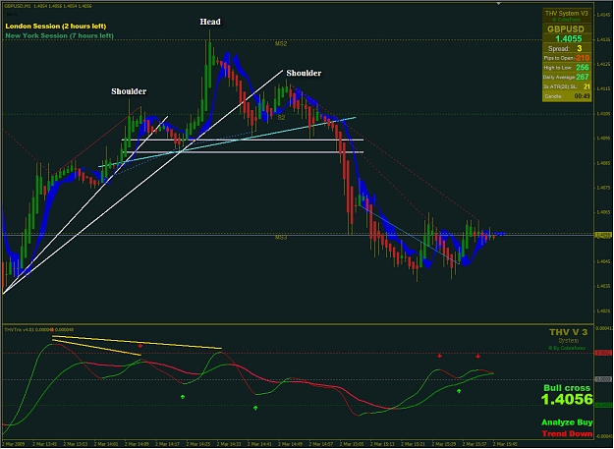This screenshot has height=449, width=614.
Task: Select the upper yellow divergence line in the Trix window
Action: point(138,342)
